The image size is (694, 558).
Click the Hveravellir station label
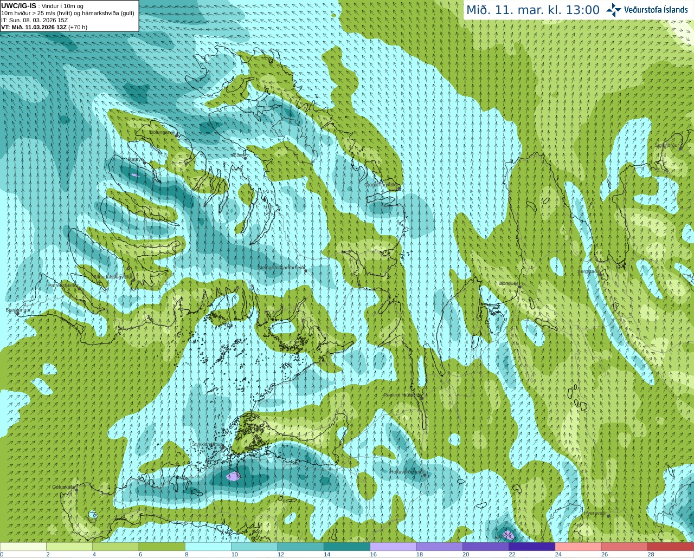point(595,512)
